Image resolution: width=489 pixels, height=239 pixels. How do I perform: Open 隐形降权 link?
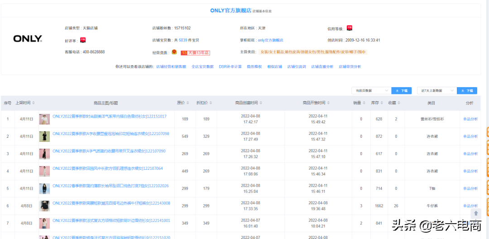254,66
